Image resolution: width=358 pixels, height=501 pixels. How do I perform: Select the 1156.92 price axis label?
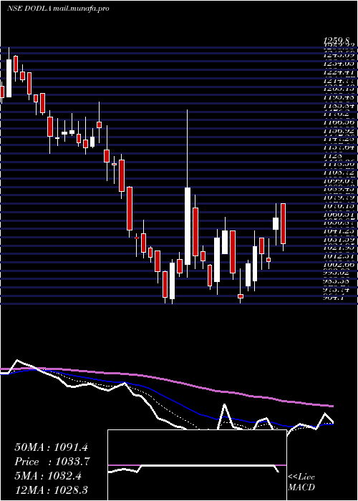(x=339, y=131)
